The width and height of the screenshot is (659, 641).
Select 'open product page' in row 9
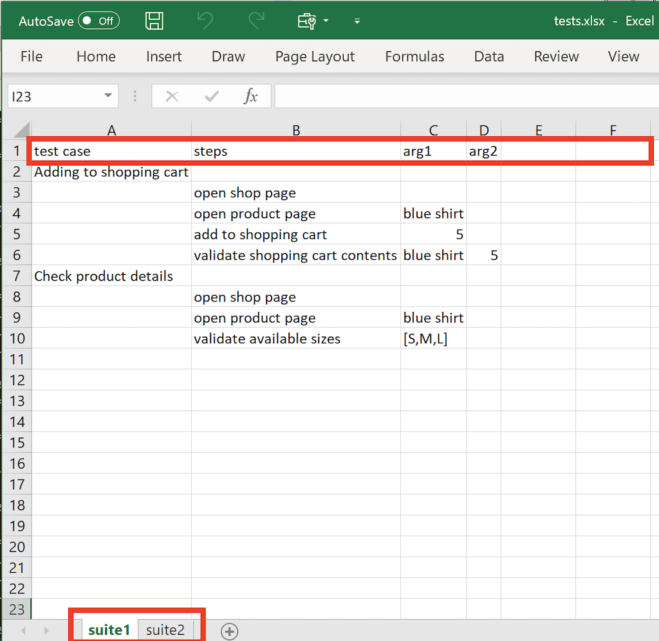(x=296, y=318)
